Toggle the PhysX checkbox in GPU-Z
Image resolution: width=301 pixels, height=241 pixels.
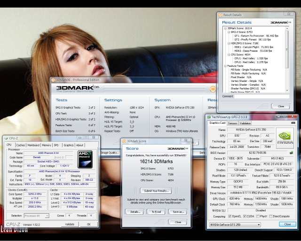[x=258, y=217]
